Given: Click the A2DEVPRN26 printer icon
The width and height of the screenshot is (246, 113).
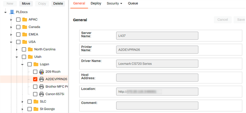Looking at the screenshot, I should pos(41,79).
